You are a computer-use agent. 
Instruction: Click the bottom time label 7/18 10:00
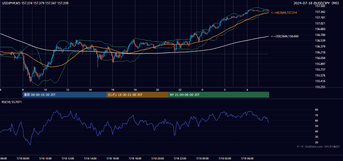tap(45, 158)
